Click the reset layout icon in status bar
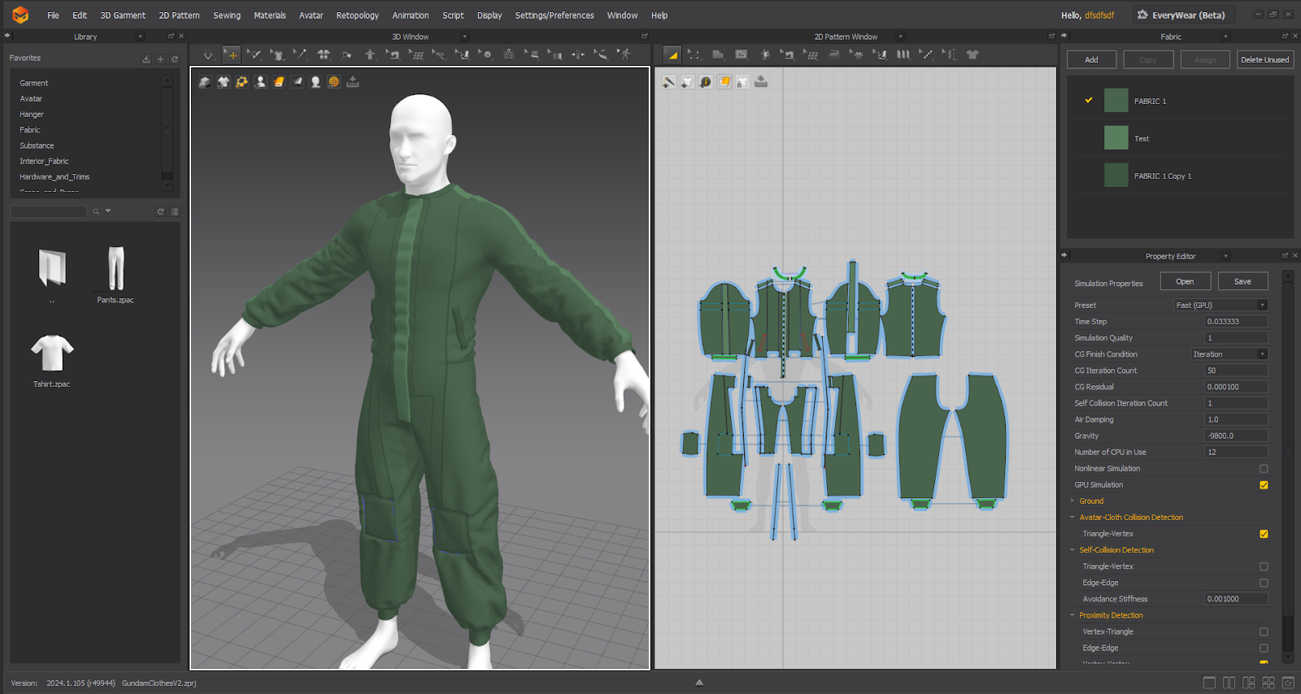 click(x=1288, y=683)
